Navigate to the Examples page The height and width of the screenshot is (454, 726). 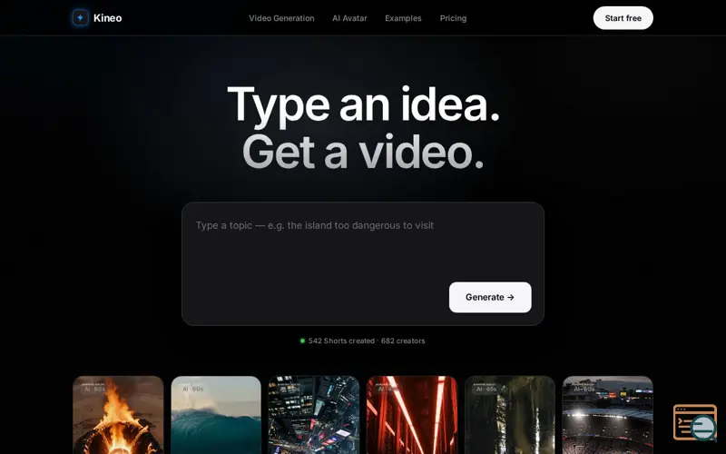pos(403,18)
